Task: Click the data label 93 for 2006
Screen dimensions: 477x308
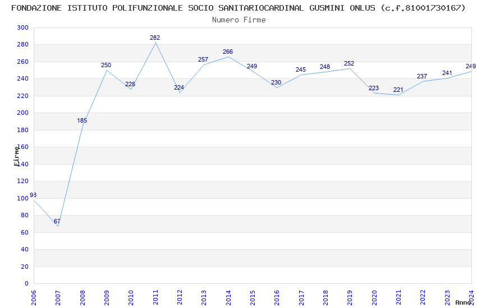Action: [x=33, y=195]
